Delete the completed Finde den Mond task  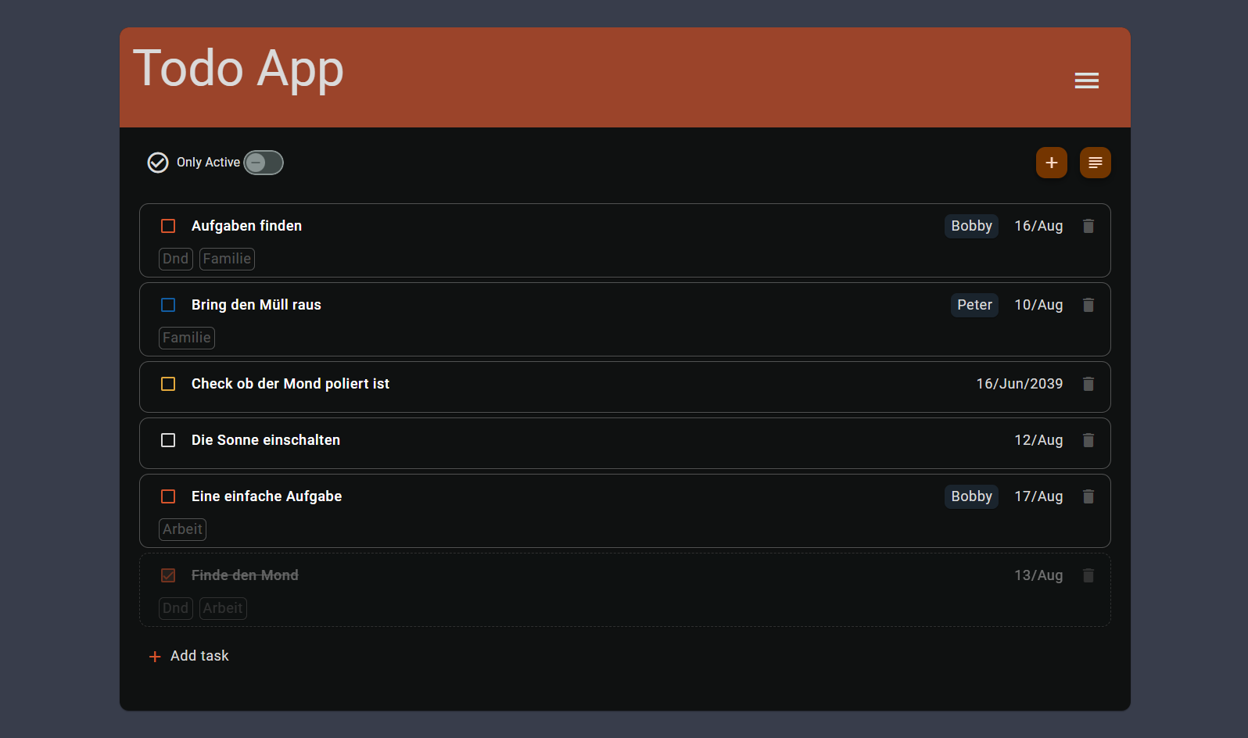tap(1088, 575)
